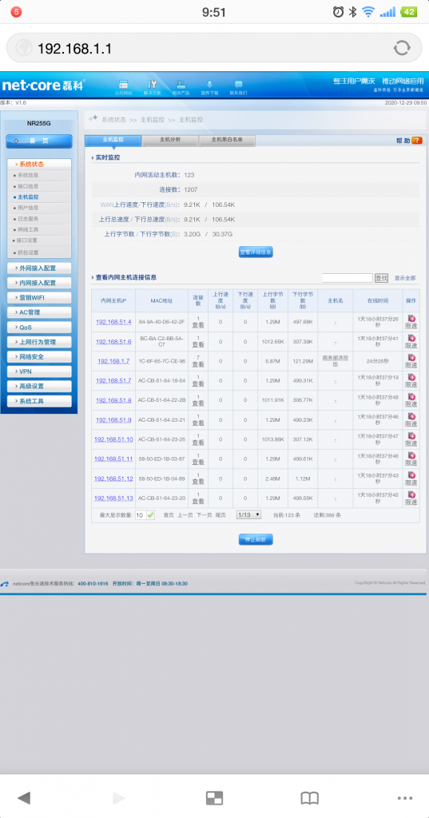The image size is (429, 818).
Task: Jump to last page with 尾页
Action: click(220, 515)
